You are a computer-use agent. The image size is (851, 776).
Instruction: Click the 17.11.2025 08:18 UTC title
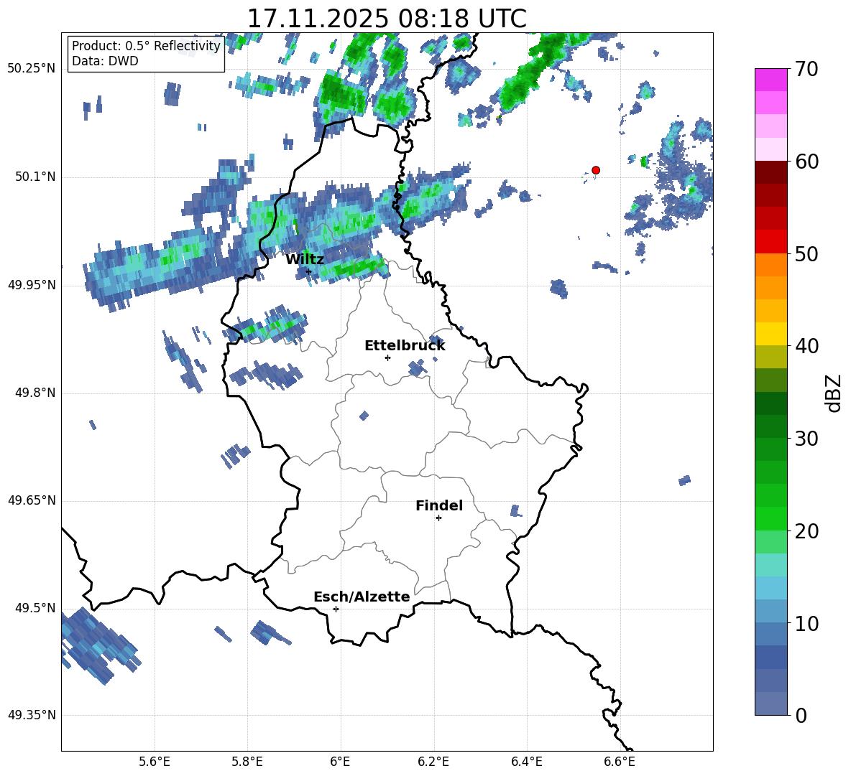(387, 19)
